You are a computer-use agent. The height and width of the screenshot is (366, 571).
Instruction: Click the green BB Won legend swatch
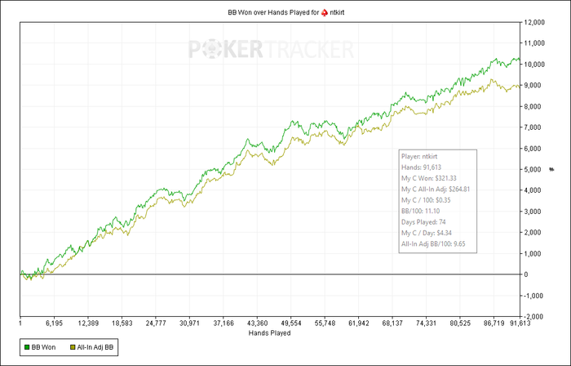tap(27, 347)
